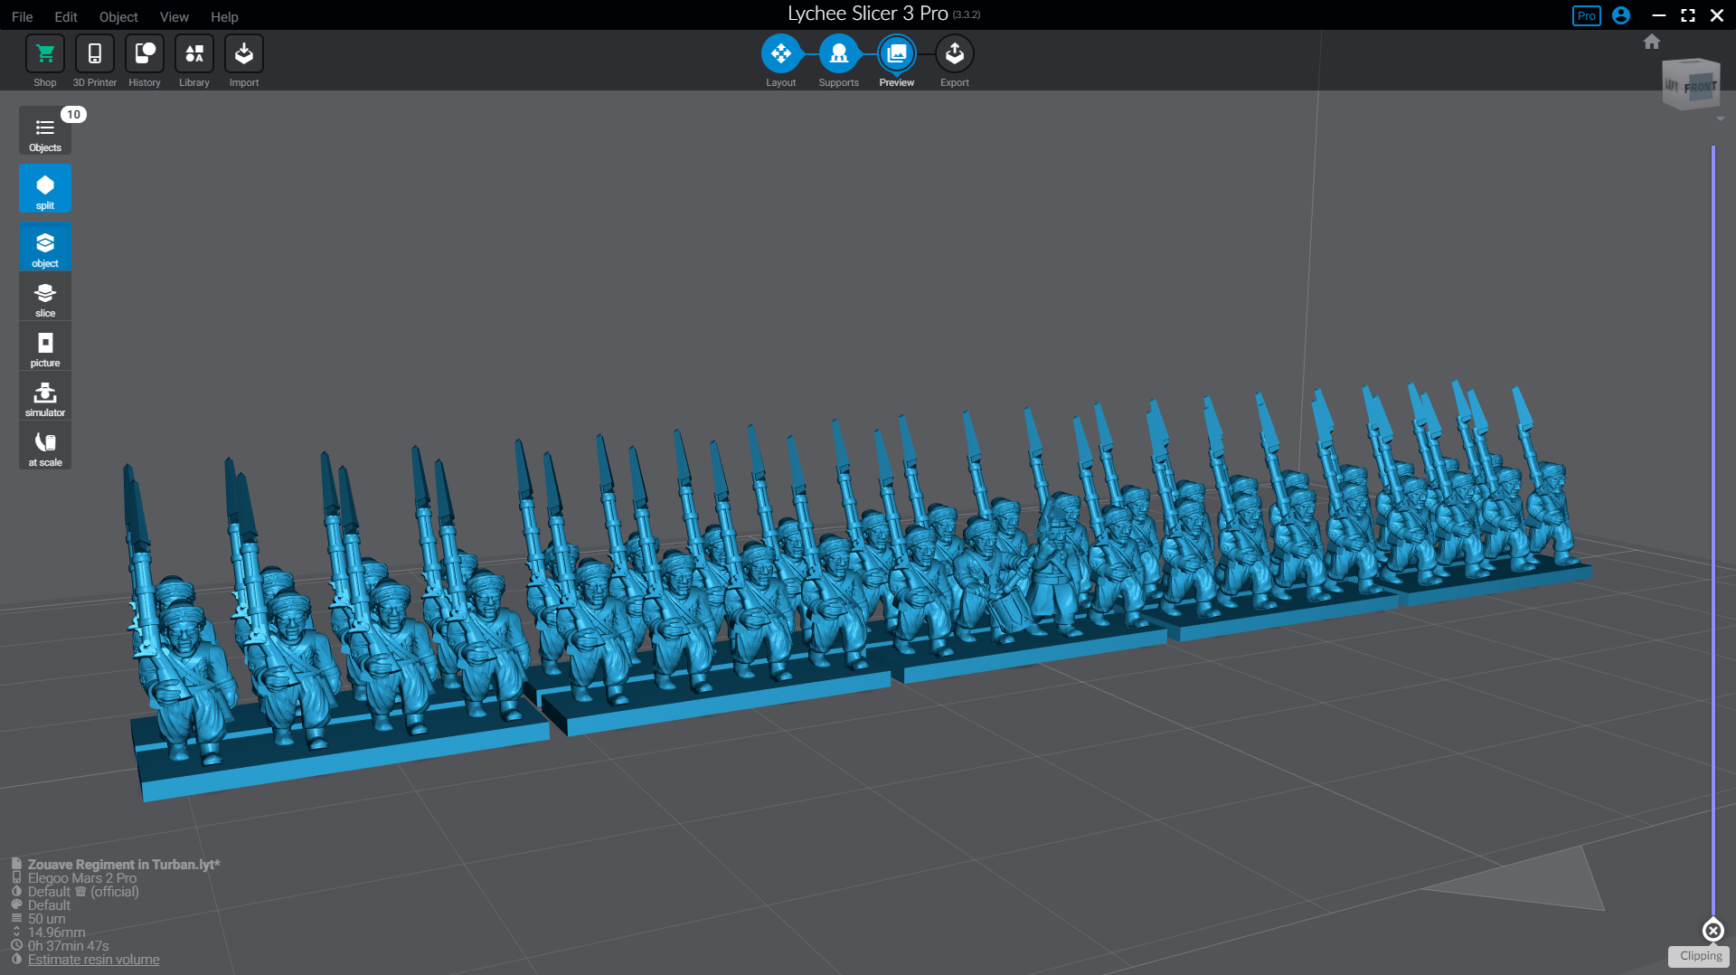This screenshot has height=975, width=1736.
Task: Open the picture tool
Action: pyautogui.click(x=44, y=346)
